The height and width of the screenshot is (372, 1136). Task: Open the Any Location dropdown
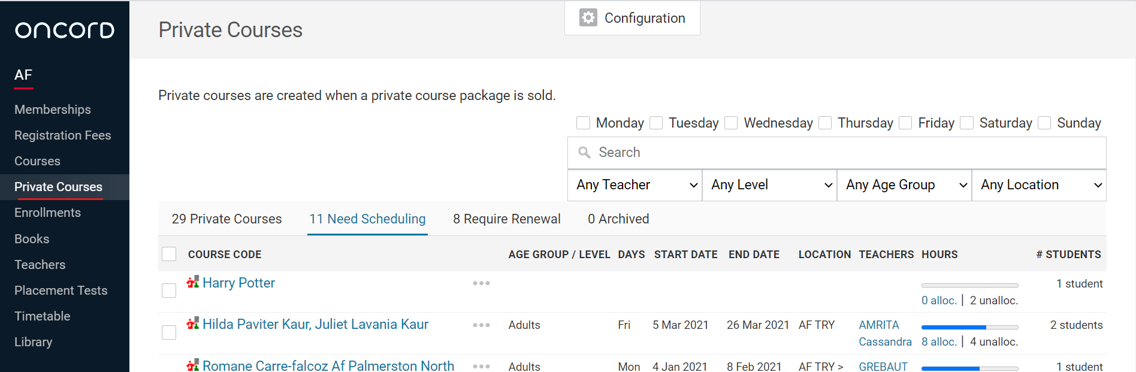[1038, 185]
